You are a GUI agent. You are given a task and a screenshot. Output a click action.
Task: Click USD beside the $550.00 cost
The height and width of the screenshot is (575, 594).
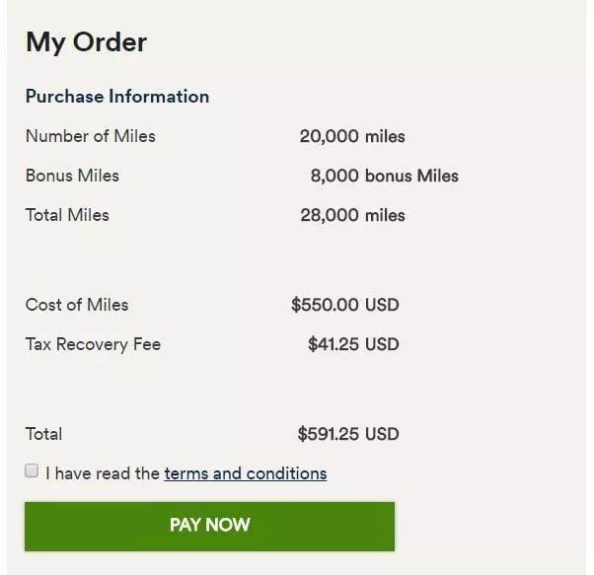coord(382,306)
